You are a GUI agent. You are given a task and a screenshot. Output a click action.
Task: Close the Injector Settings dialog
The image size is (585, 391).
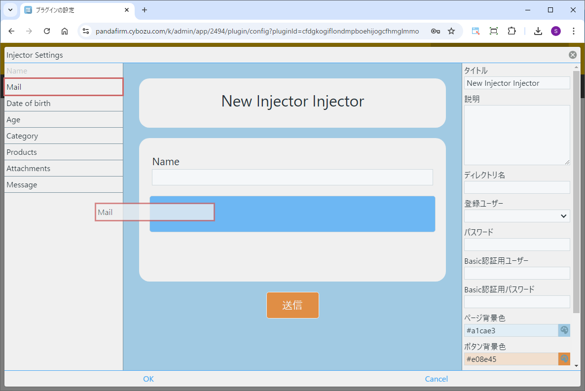572,55
